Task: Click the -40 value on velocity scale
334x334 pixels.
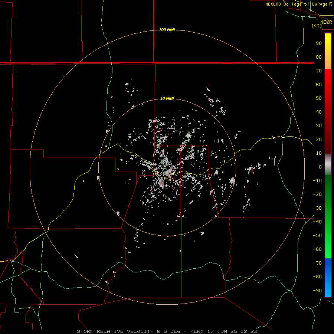Action: [x=317, y=222]
